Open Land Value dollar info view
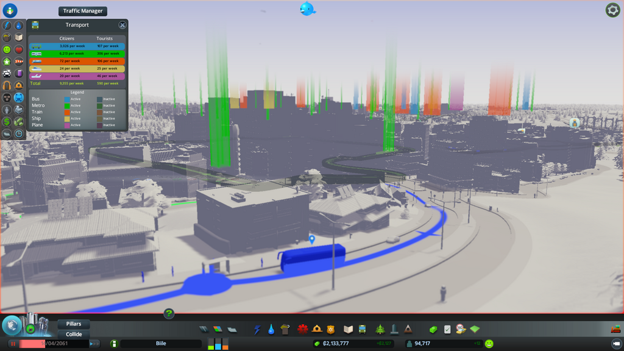The image size is (624, 351). pos(7,121)
